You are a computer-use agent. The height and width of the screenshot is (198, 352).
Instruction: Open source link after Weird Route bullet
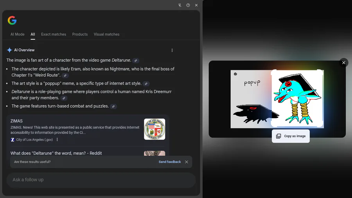point(65,76)
